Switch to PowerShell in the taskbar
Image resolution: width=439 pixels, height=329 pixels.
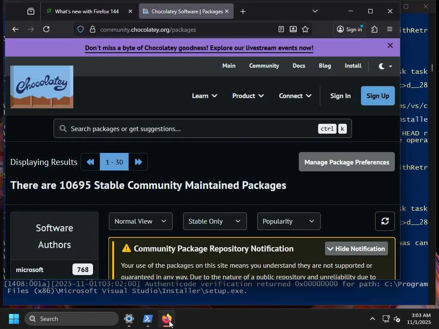tap(147, 319)
